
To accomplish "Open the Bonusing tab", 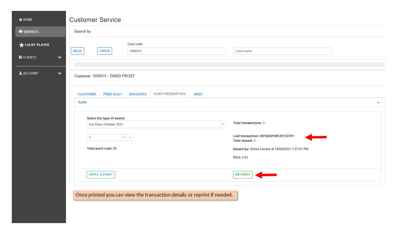I will (x=138, y=94).
